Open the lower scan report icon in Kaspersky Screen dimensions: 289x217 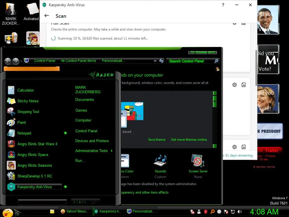coord(244,147)
